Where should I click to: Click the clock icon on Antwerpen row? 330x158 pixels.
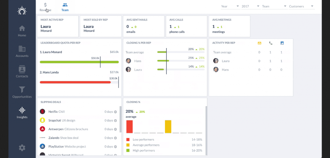tap(115, 129)
